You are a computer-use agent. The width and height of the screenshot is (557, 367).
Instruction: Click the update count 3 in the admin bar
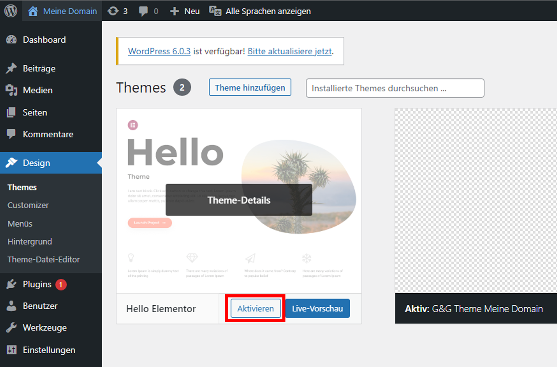pyautogui.click(x=125, y=11)
